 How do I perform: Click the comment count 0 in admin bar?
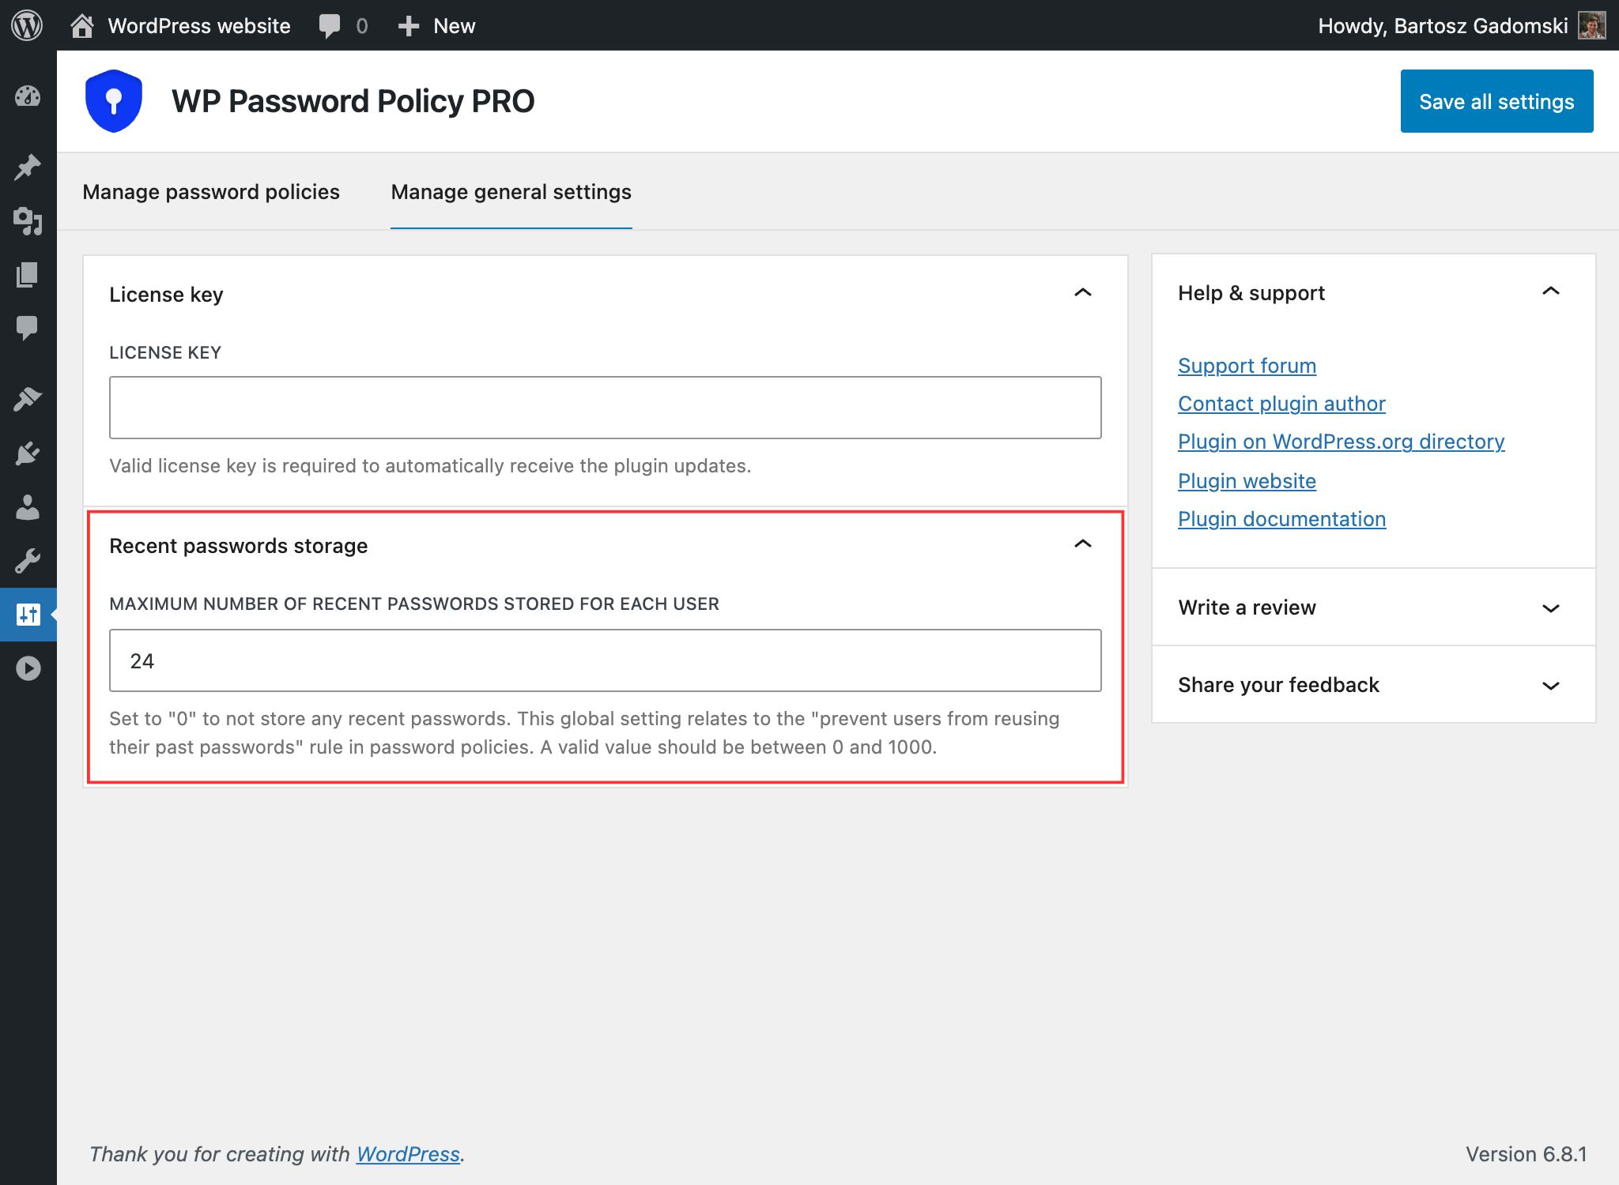click(362, 26)
